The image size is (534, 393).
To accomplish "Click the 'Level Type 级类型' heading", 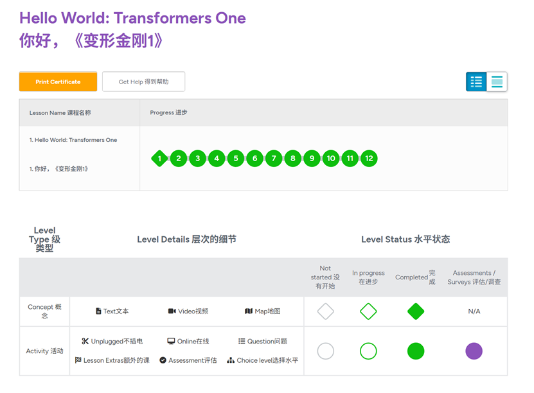I will coord(44,239).
